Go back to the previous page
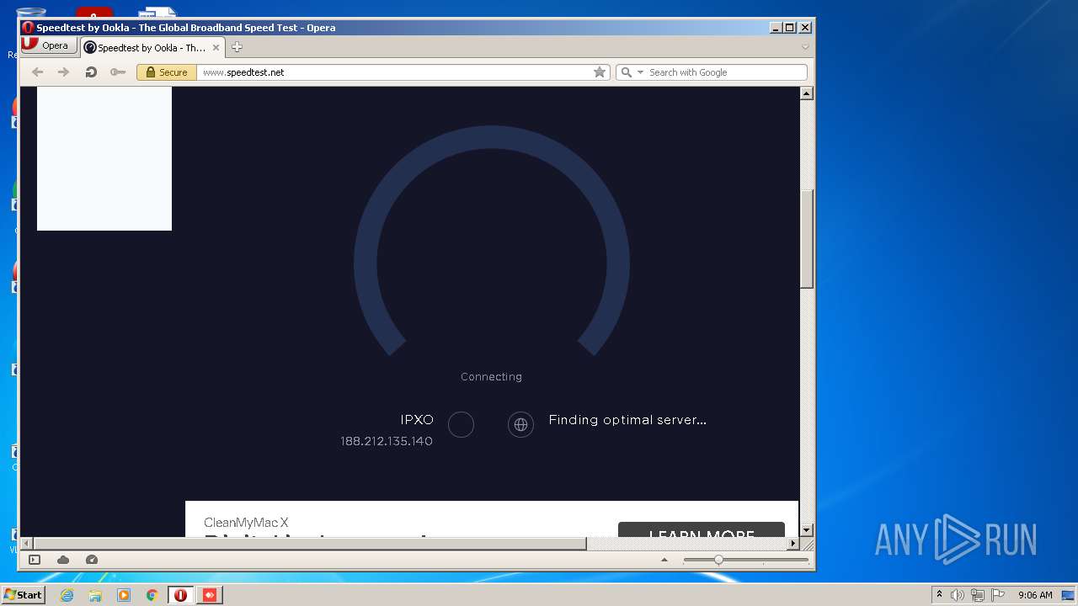Image resolution: width=1078 pixels, height=606 pixels. click(x=37, y=72)
